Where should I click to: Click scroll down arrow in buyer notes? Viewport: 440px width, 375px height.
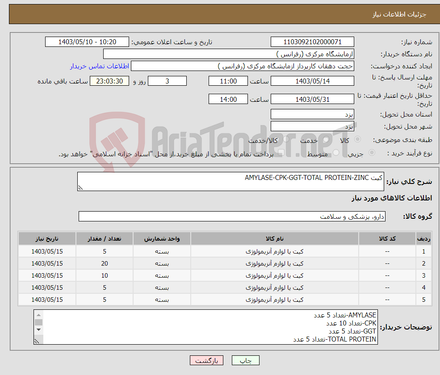pos(39,329)
